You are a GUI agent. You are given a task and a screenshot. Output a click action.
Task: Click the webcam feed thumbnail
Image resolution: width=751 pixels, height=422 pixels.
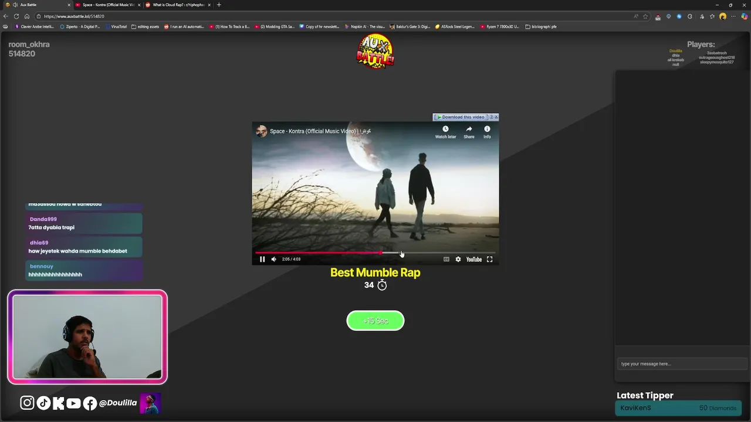87,337
